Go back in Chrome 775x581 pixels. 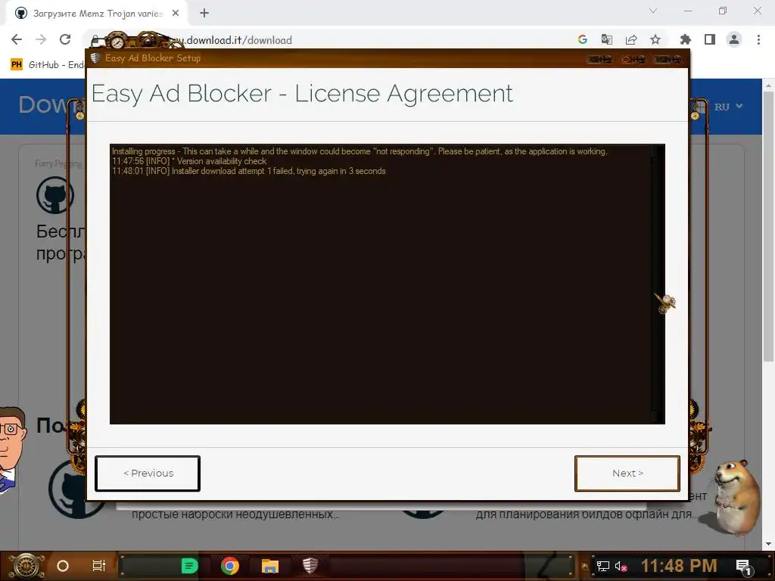(x=17, y=39)
